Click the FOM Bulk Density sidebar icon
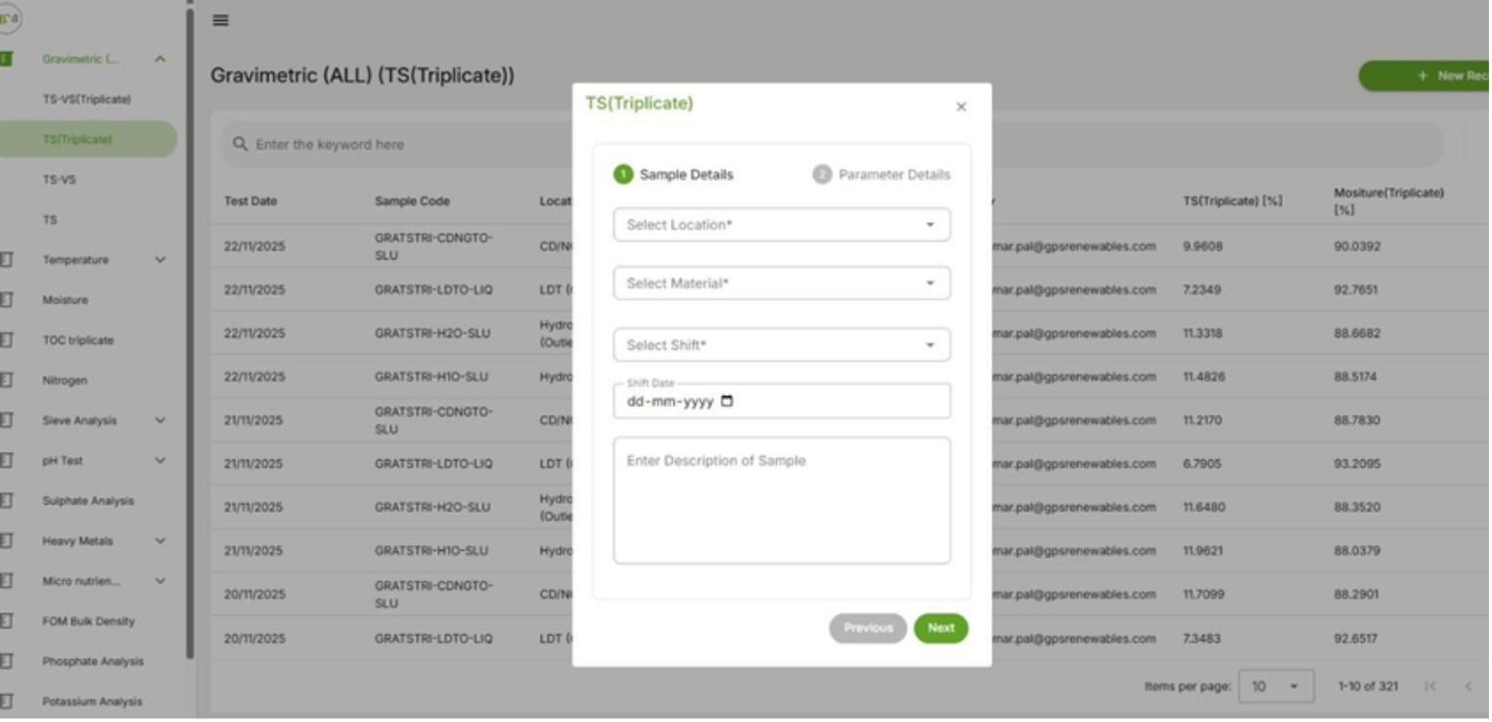This screenshot has height=722, width=1492. point(6,621)
